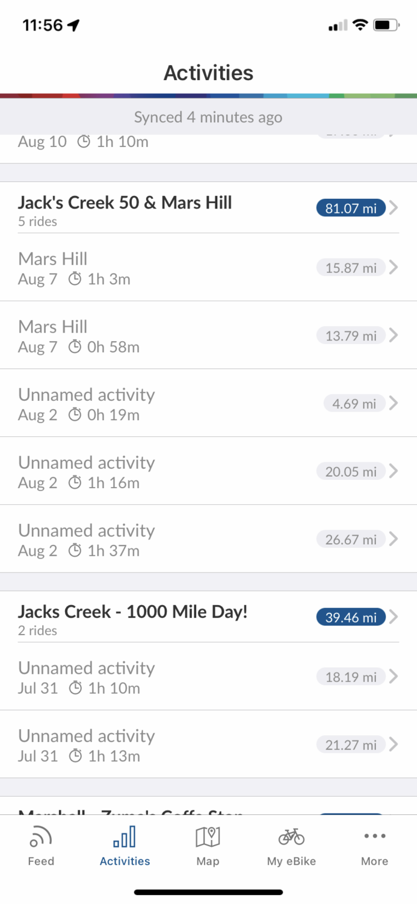Tap the 39.46 mi total distance badge
The width and height of the screenshot is (417, 904).
(351, 617)
